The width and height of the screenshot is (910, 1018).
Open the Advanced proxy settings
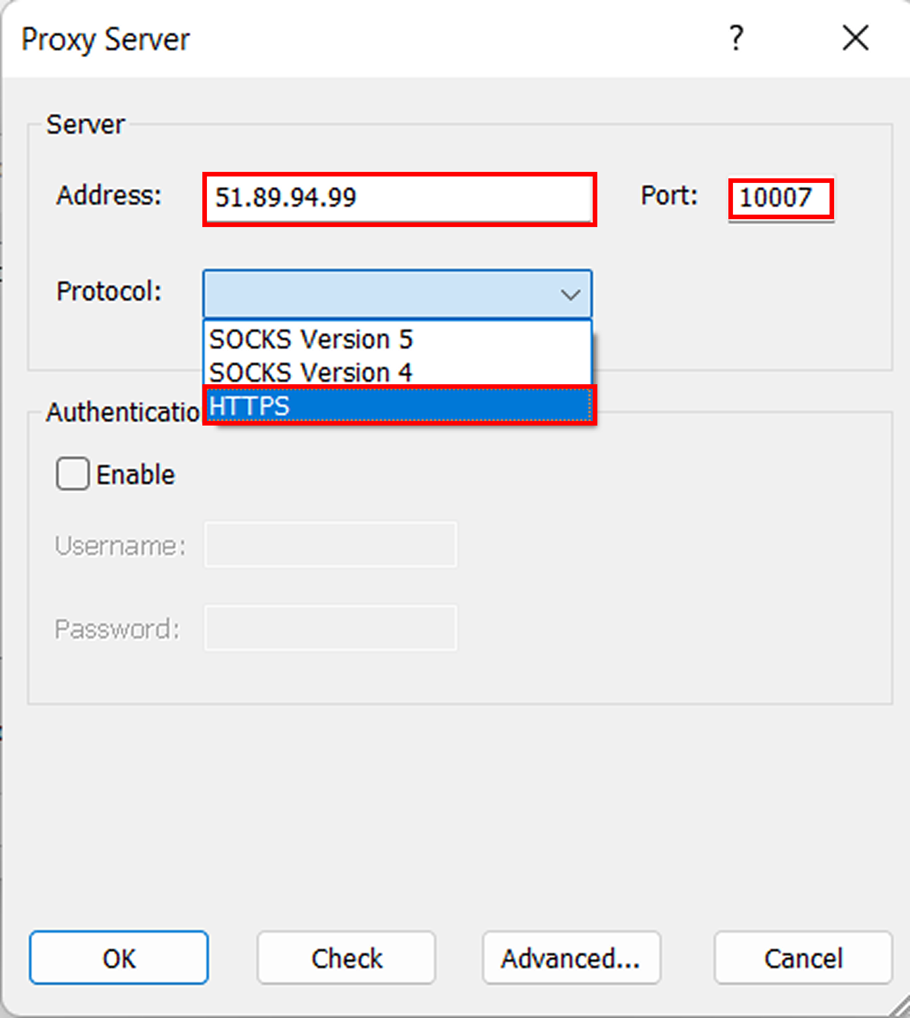572,958
